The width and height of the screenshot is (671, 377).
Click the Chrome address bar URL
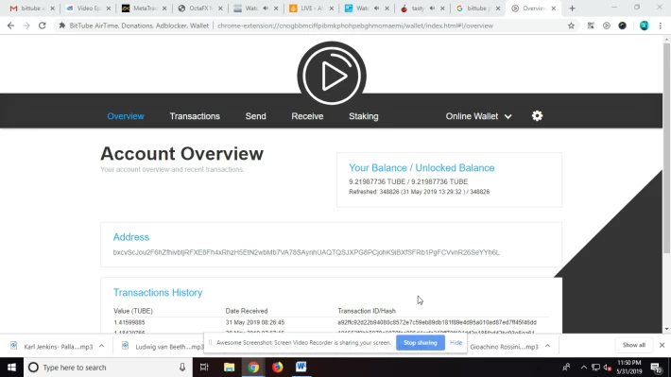click(355, 26)
